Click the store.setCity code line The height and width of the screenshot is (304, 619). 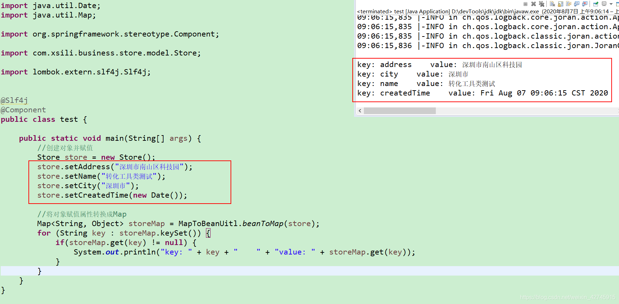pos(88,186)
